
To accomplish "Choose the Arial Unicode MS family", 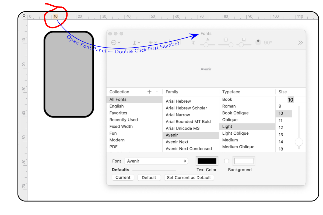I will click(191, 128).
